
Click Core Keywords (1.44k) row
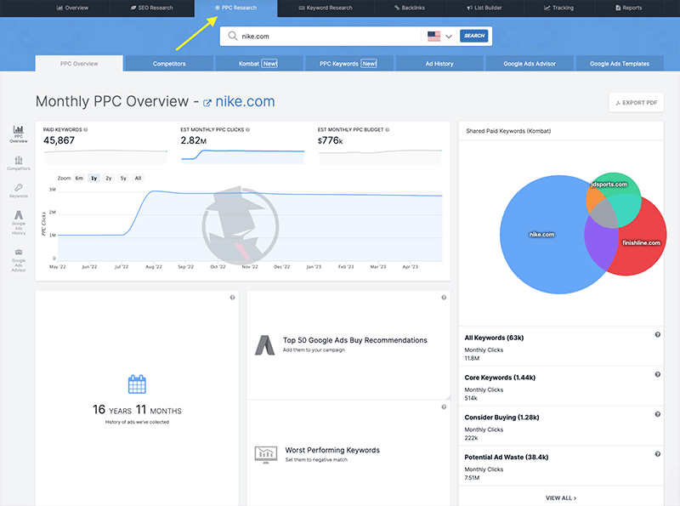[x=561, y=387]
